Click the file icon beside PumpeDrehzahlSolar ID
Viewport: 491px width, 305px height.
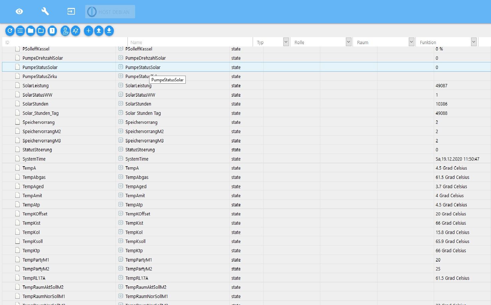pos(17,58)
